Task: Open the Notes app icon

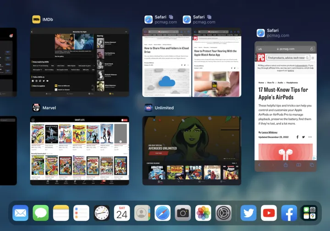Action: tap(61, 213)
